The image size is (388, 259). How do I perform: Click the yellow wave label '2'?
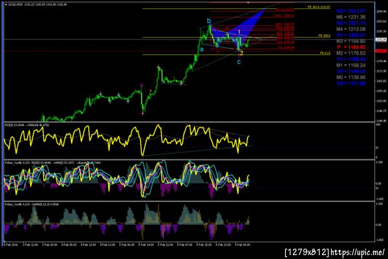pos(241,53)
